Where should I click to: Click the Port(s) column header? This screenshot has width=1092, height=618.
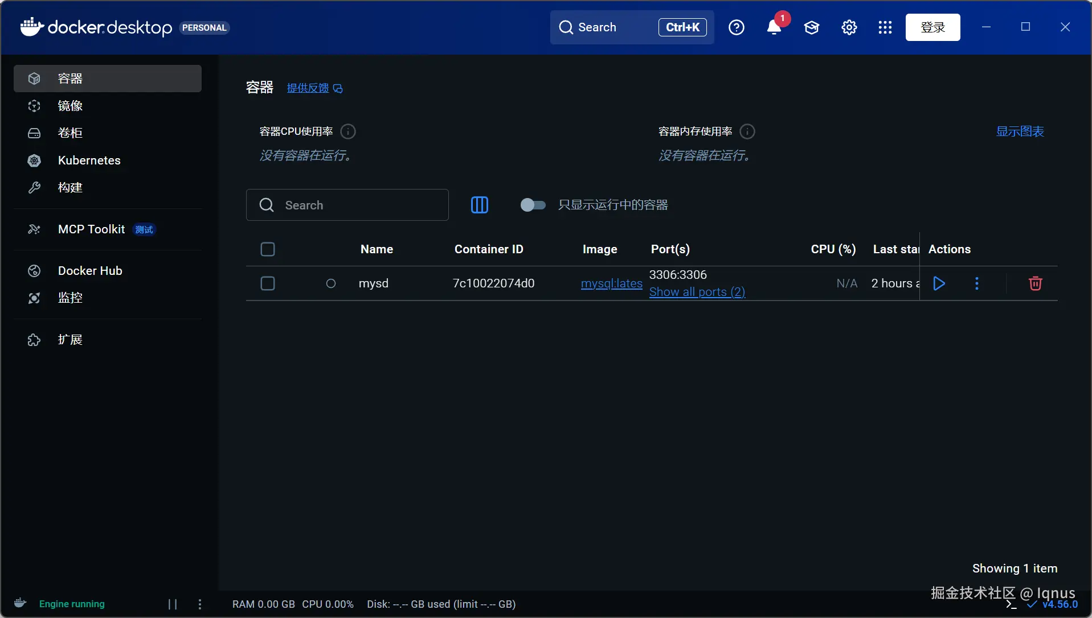point(670,249)
